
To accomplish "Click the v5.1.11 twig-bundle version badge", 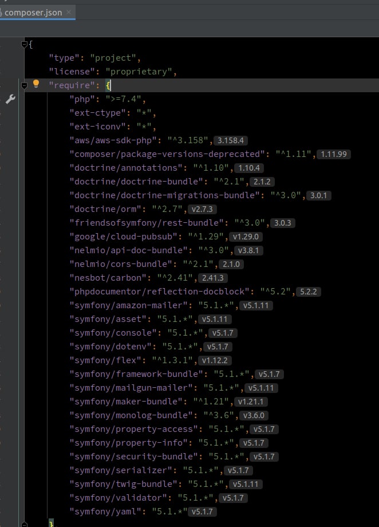I will click(246, 484).
